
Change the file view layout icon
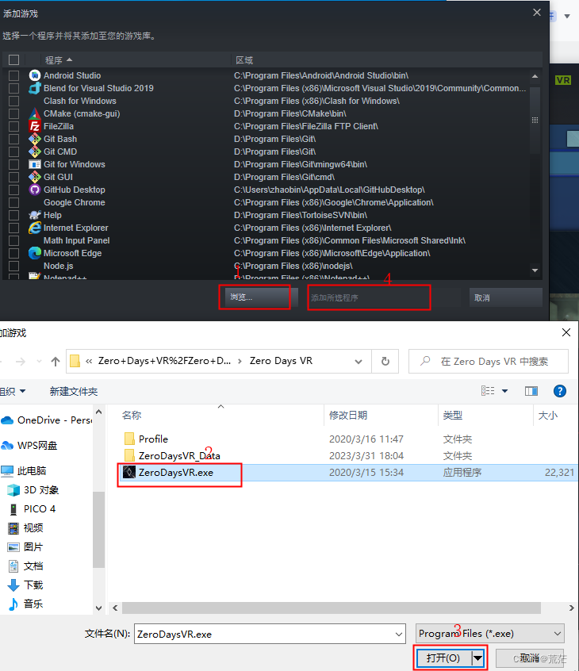pos(488,391)
